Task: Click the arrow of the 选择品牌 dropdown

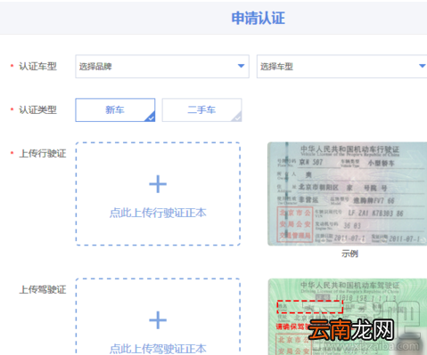Action: 241,66
